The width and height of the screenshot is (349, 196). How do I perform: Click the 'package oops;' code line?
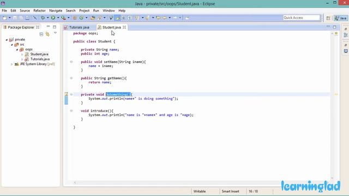click(x=86, y=33)
